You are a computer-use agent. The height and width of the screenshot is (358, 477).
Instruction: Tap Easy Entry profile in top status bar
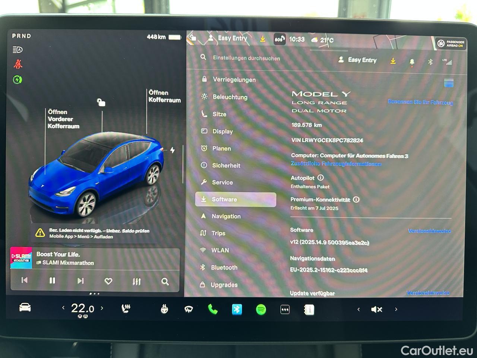227,38
